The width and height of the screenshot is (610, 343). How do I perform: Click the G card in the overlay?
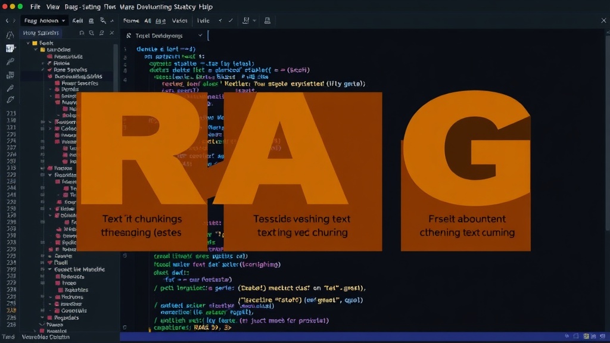(466, 171)
